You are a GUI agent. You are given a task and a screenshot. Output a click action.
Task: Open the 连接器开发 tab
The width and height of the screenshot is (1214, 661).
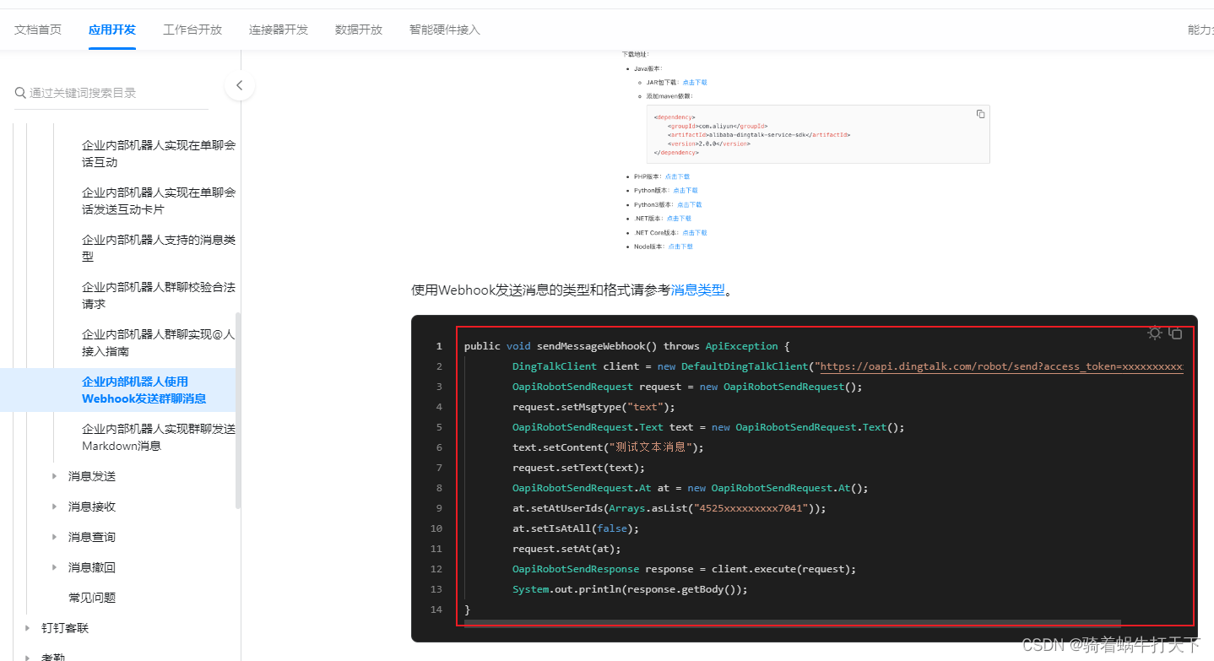(279, 29)
